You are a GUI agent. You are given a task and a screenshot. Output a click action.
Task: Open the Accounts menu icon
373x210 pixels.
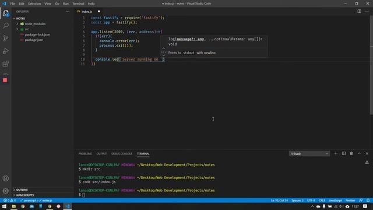point(6,178)
